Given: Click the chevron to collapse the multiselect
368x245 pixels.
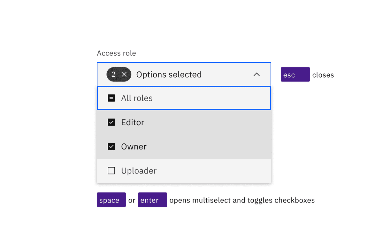Looking at the screenshot, I should pyautogui.click(x=257, y=74).
